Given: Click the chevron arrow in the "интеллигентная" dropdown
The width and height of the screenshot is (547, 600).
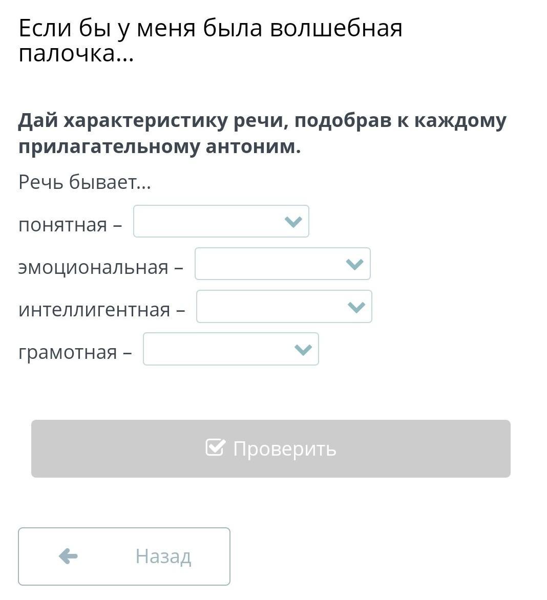Looking at the screenshot, I should (356, 307).
